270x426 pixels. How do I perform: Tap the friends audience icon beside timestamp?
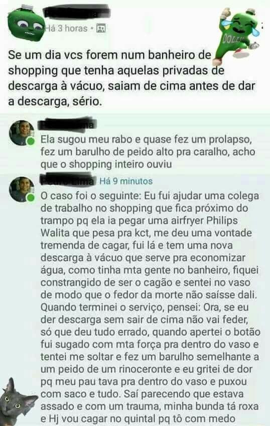(x=101, y=29)
